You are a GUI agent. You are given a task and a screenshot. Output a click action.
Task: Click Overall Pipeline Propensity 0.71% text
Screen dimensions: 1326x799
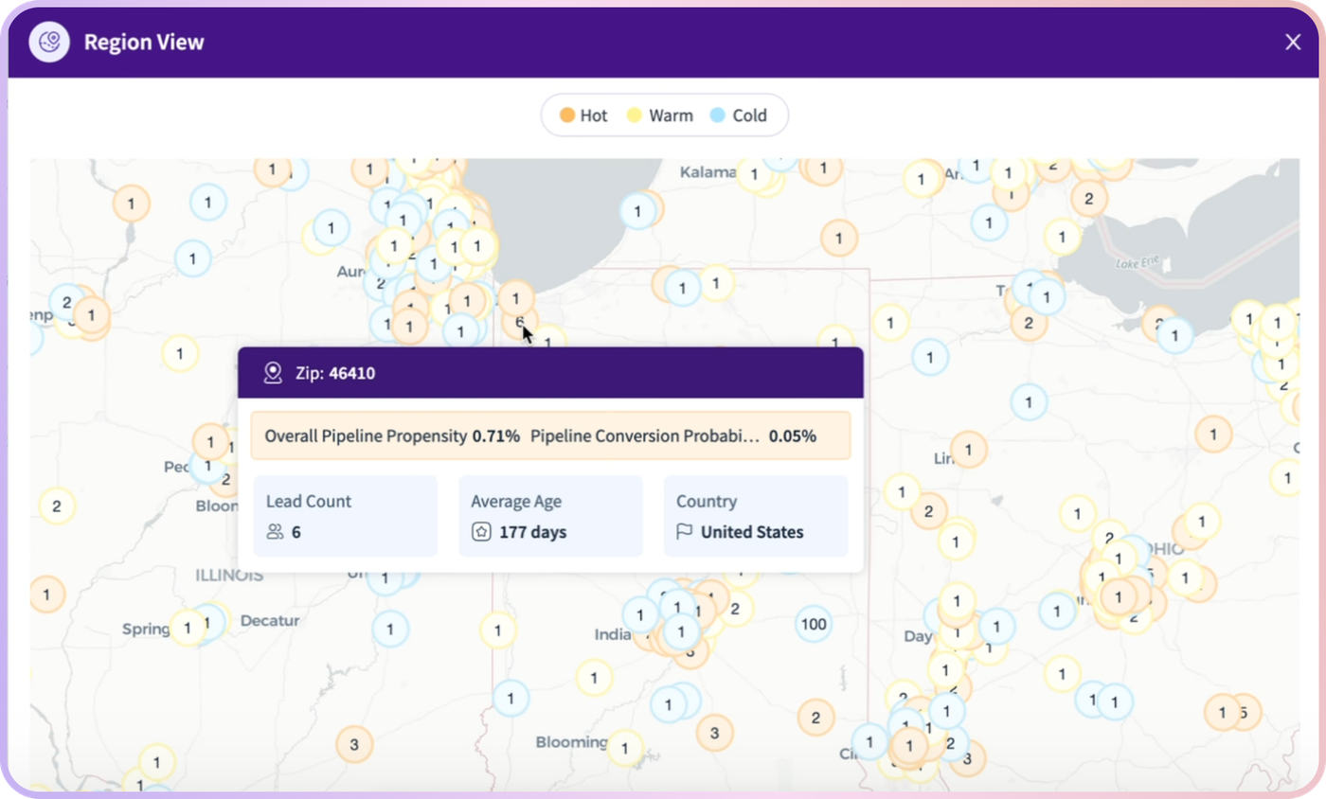392,436
